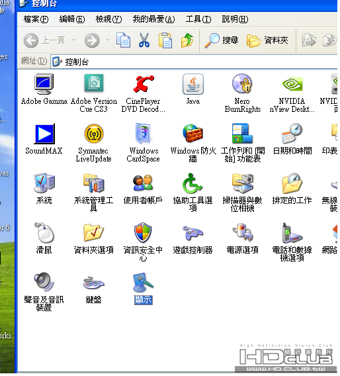
Task: Open the Windows 防火牆 firewall icon
Action: (x=193, y=133)
